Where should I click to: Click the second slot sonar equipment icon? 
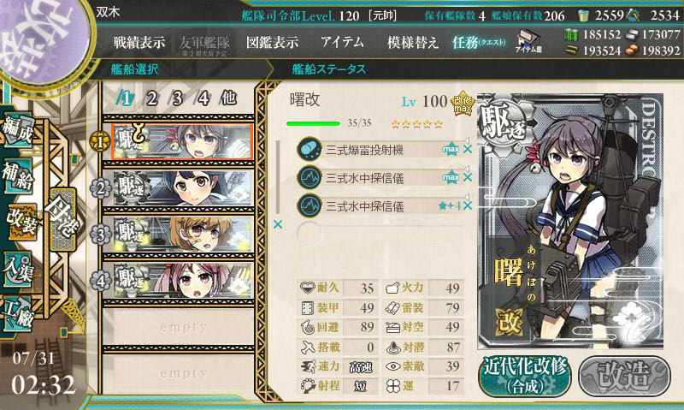click(x=310, y=177)
